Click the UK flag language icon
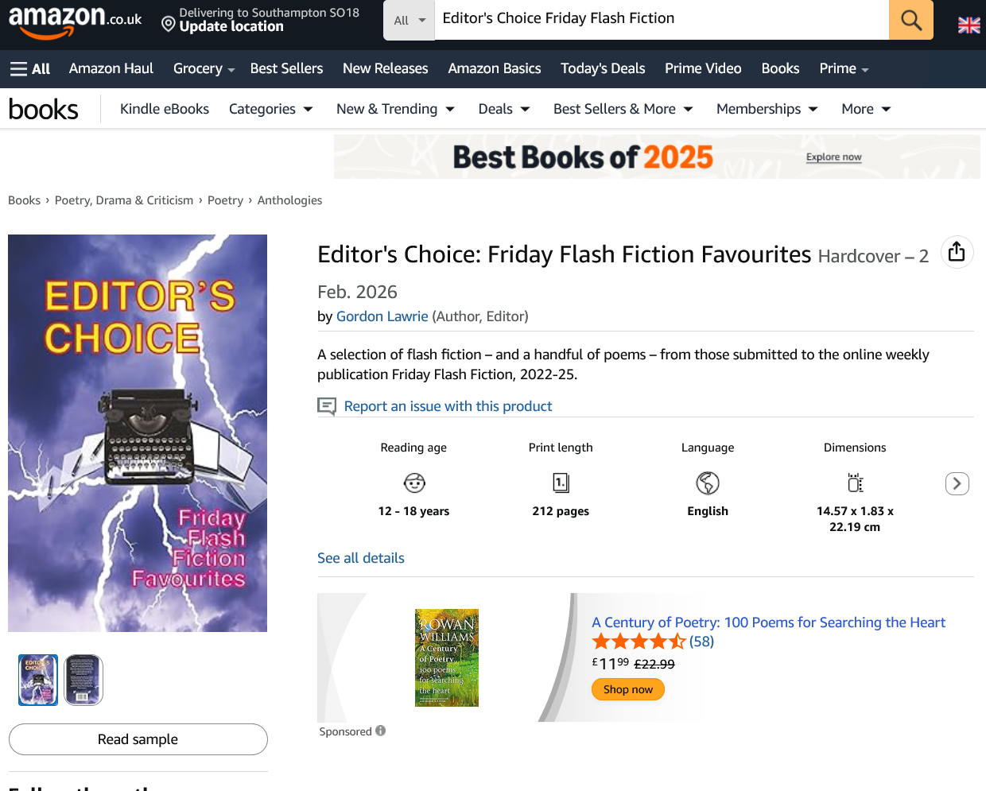 tap(969, 25)
